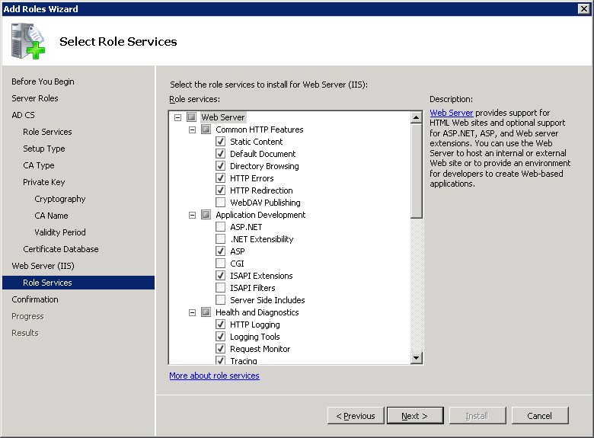Open the Certificate Database step
Viewport: 594px width, 438px height.
tap(60, 249)
